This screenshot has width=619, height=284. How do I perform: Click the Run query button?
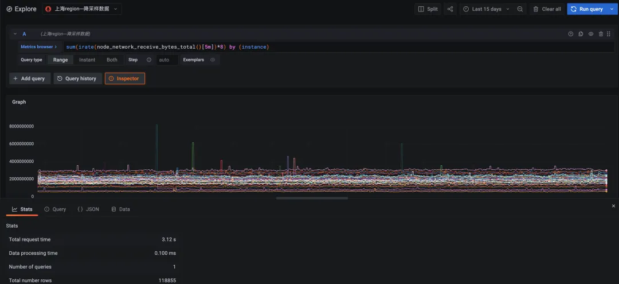coord(587,9)
